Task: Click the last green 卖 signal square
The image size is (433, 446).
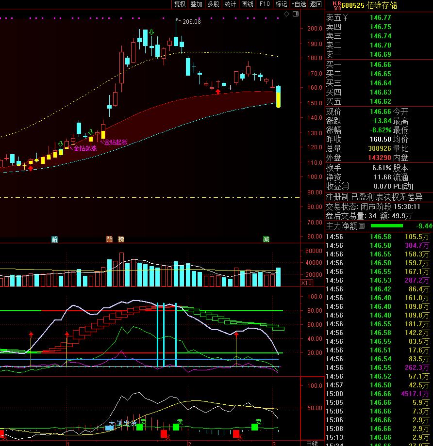Action: [254, 427]
